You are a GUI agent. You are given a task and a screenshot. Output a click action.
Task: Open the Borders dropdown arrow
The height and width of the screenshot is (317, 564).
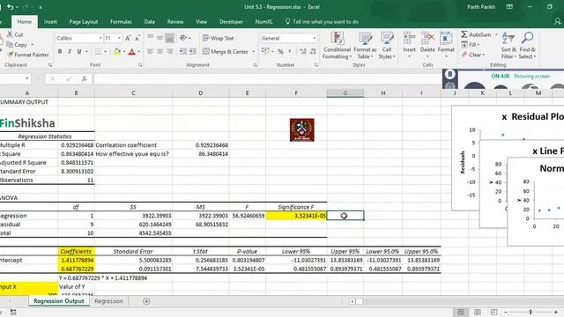(x=106, y=52)
